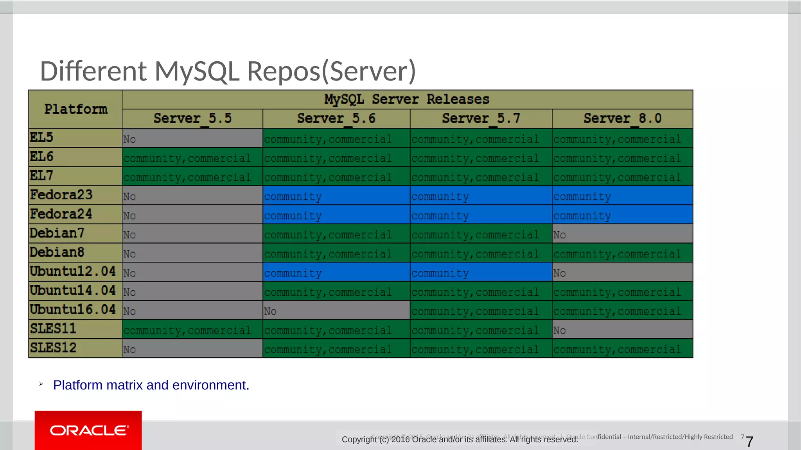The image size is (801, 450).
Task: Click the 'Internal/Restricted/Highly Restricted' confidentiality footer
Action: tap(680, 437)
